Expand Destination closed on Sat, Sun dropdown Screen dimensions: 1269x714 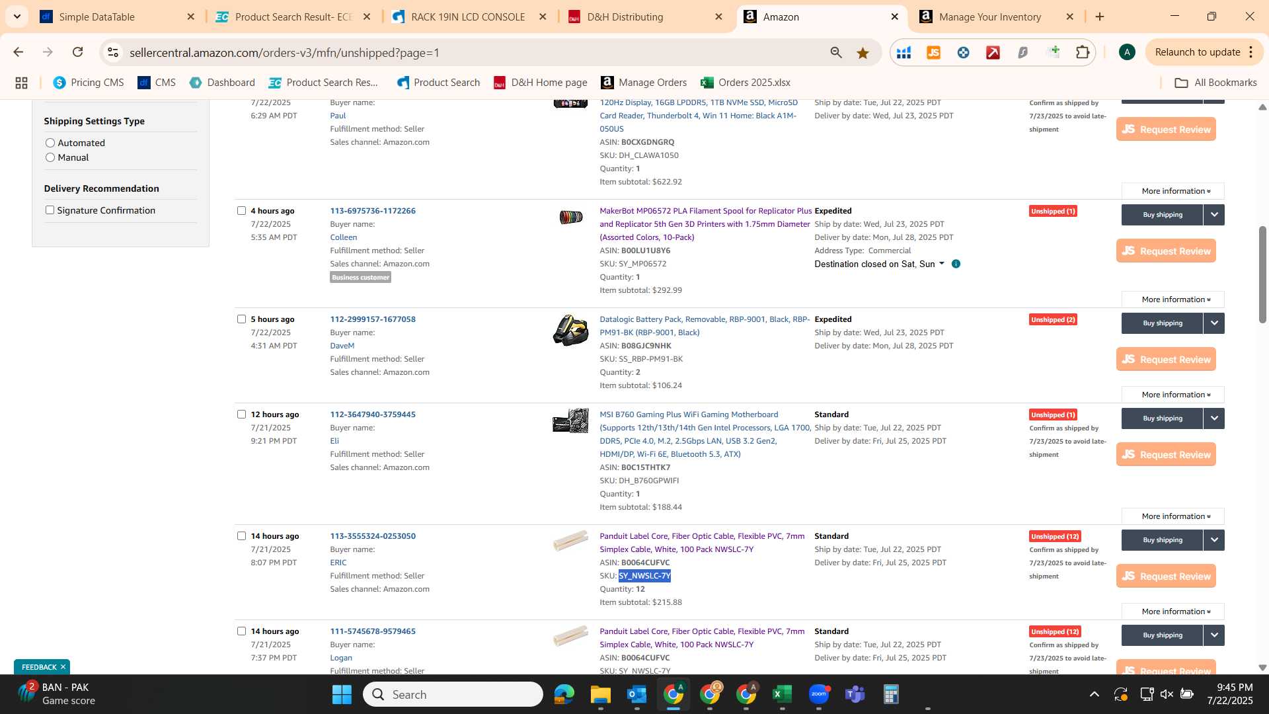(x=879, y=264)
